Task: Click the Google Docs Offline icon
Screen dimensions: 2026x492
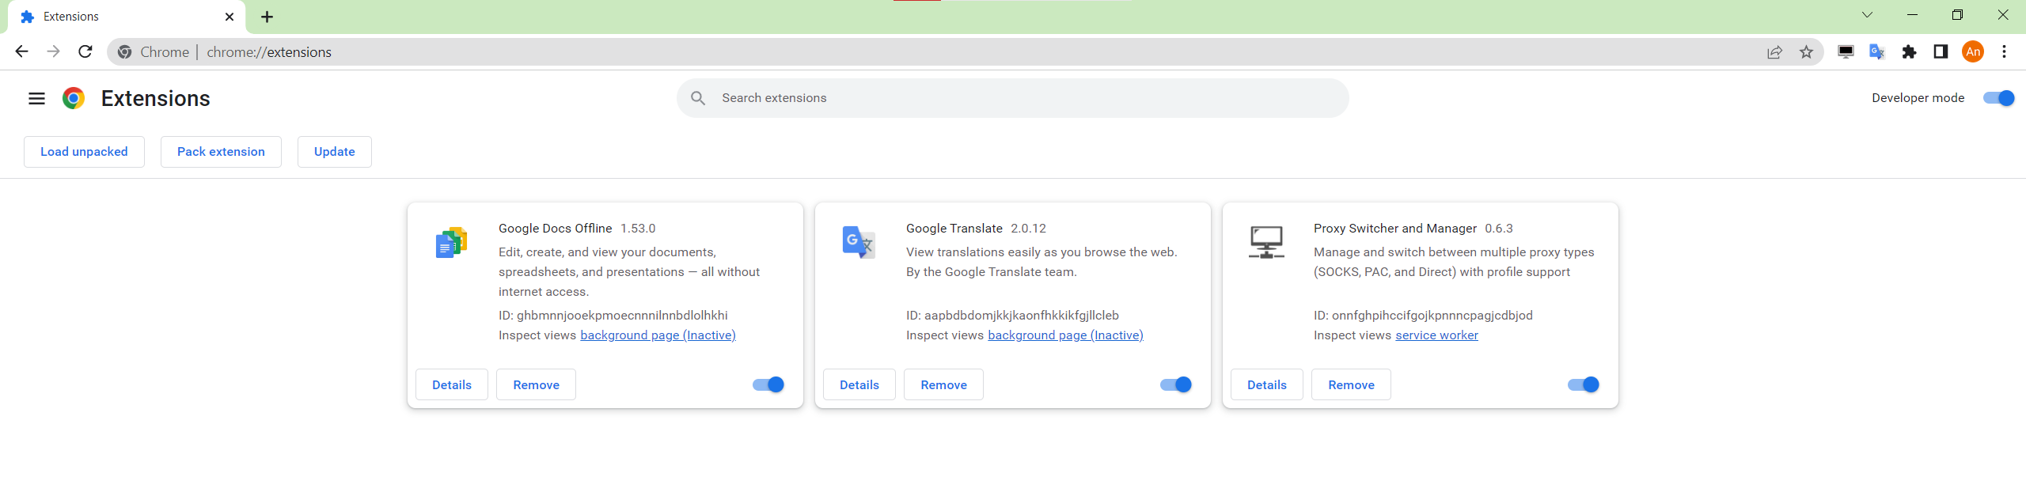Action: pyautogui.click(x=451, y=242)
